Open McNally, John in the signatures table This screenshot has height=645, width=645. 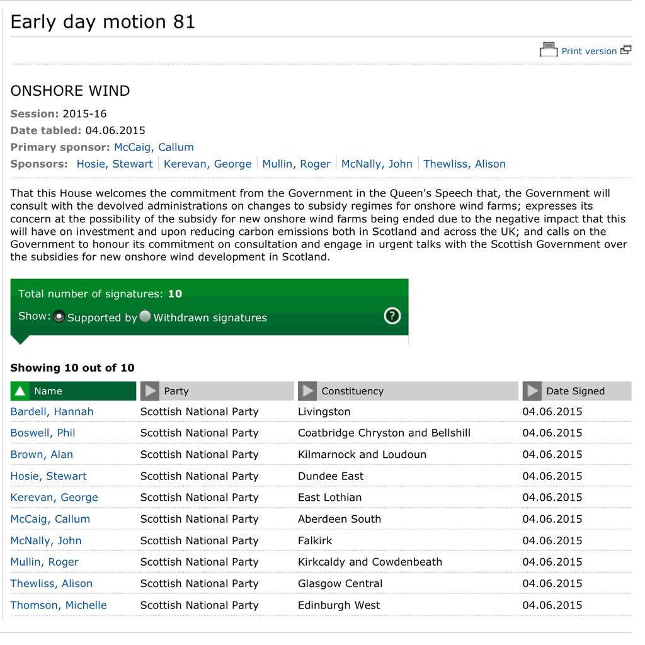pyautogui.click(x=46, y=541)
